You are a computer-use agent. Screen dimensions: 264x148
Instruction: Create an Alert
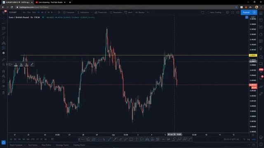pos(128,12)
